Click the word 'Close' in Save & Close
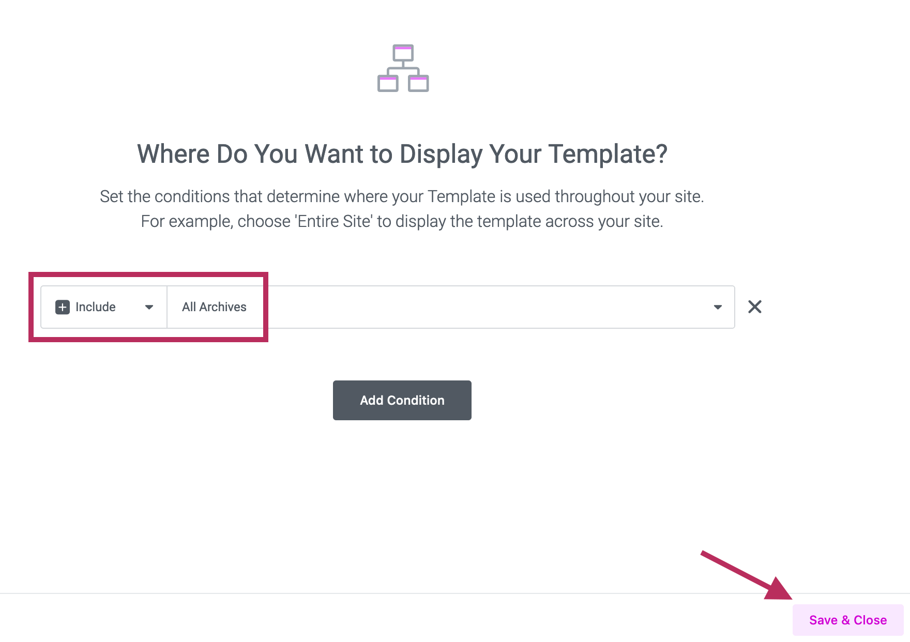Screen dimensions: 910x642 click(870, 620)
